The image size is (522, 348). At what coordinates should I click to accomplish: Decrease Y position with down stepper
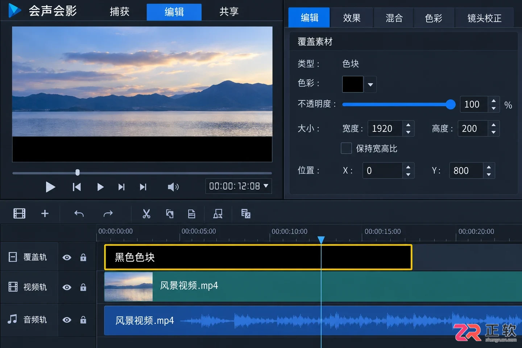tap(489, 174)
